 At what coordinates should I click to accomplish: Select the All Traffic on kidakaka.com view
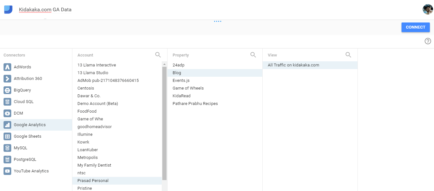[x=310, y=65]
